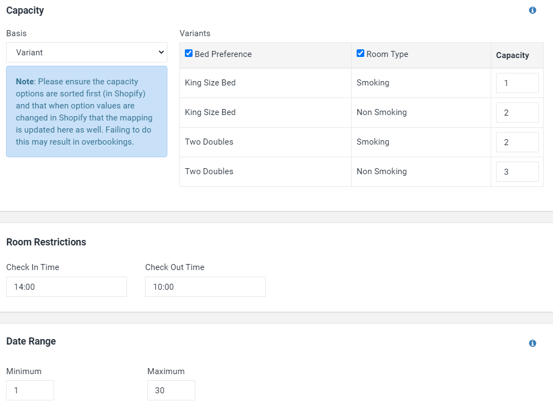Image resolution: width=553 pixels, height=407 pixels.
Task: Uncheck the Bed Preference checkbox
Action: tap(189, 53)
